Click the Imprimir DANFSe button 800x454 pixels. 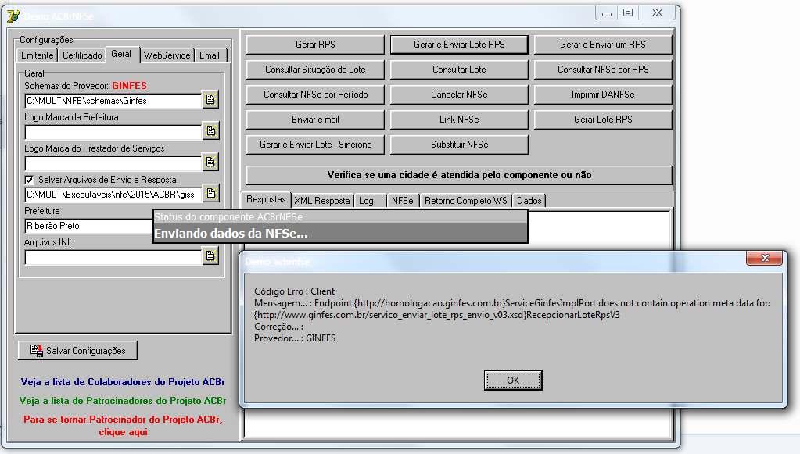pos(603,95)
